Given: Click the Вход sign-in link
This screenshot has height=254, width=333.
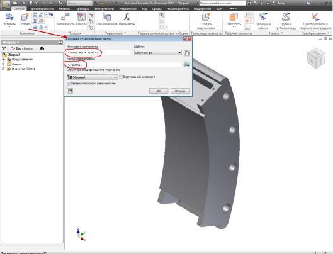Looking at the screenshot, I should 281,3.
